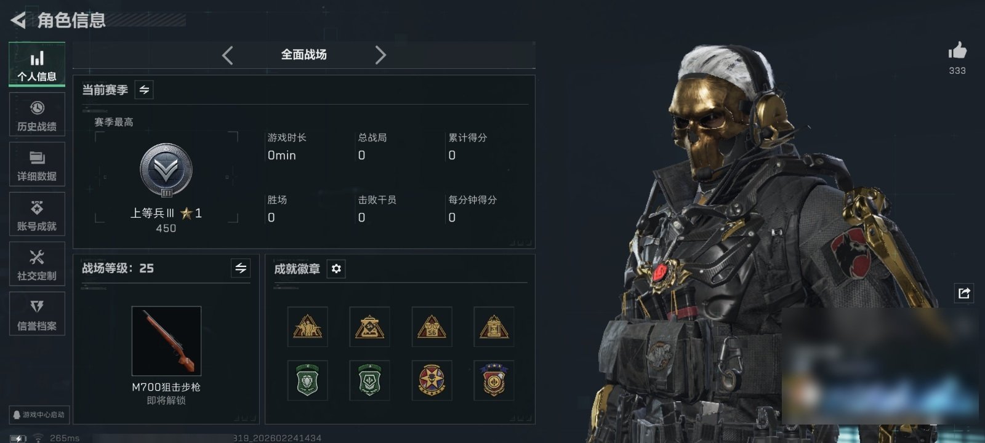Switch to next mode with right chevron
The width and height of the screenshot is (985, 443).
click(x=380, y=55)
